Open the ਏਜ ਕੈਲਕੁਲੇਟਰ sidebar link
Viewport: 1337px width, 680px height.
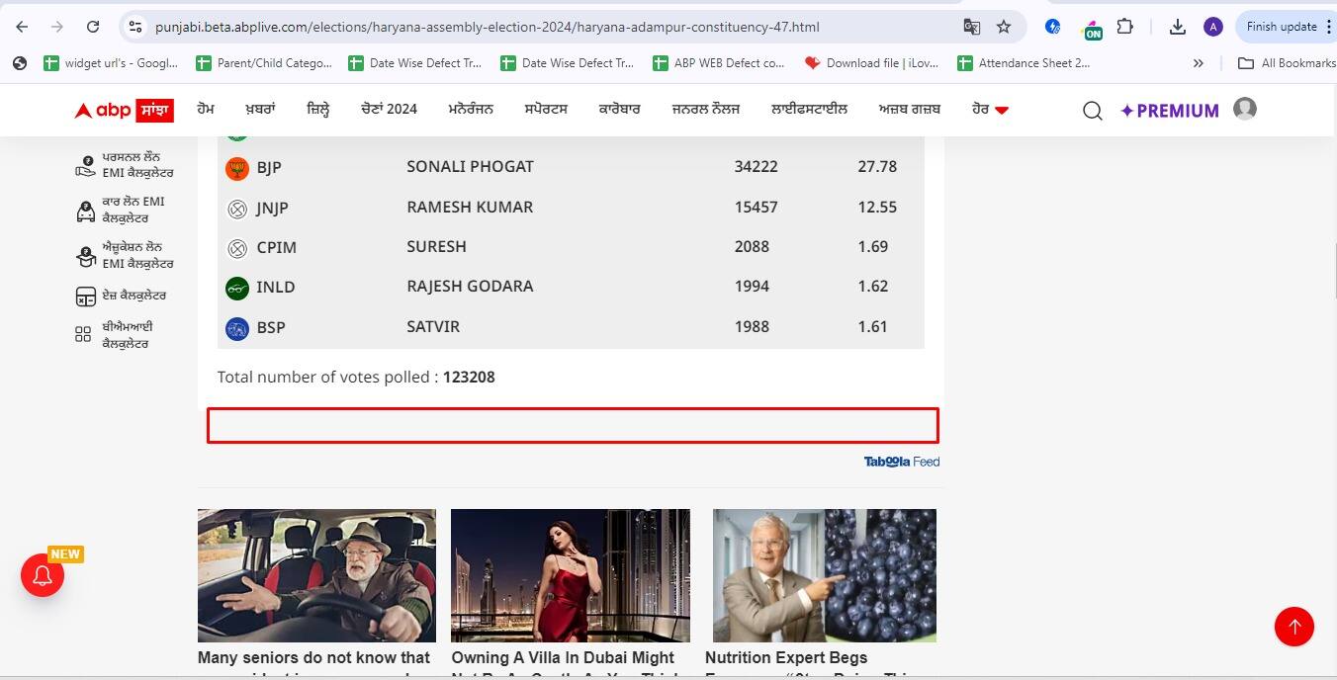pos(134,296)
